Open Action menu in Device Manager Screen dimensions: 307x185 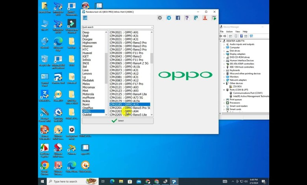229,31
